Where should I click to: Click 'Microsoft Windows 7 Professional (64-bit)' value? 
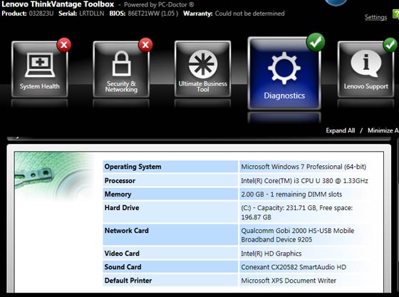(304, 167)
